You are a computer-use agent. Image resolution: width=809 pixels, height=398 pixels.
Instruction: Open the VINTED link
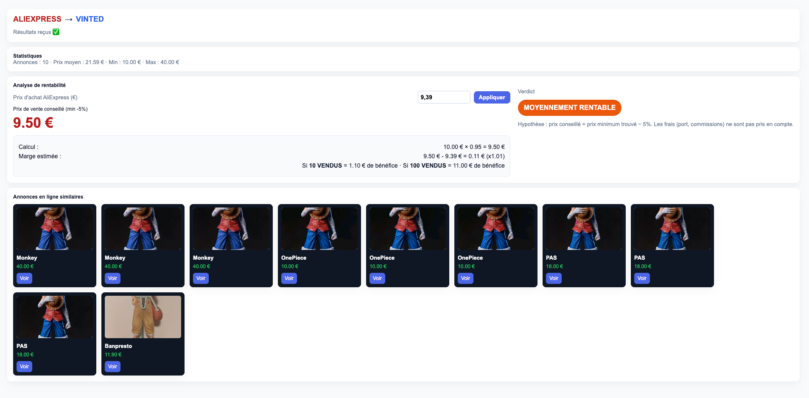click(90, 19)
